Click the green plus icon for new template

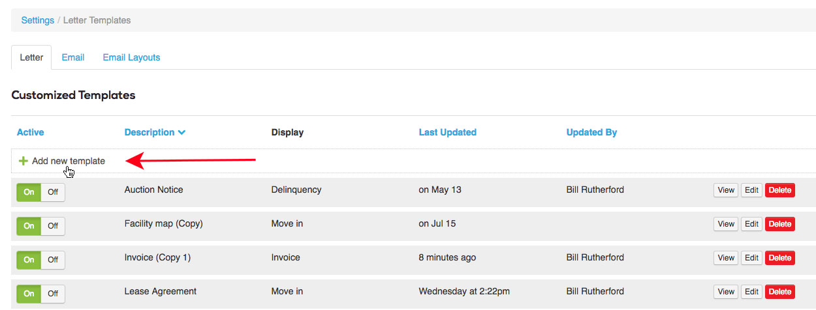[24, 161]
